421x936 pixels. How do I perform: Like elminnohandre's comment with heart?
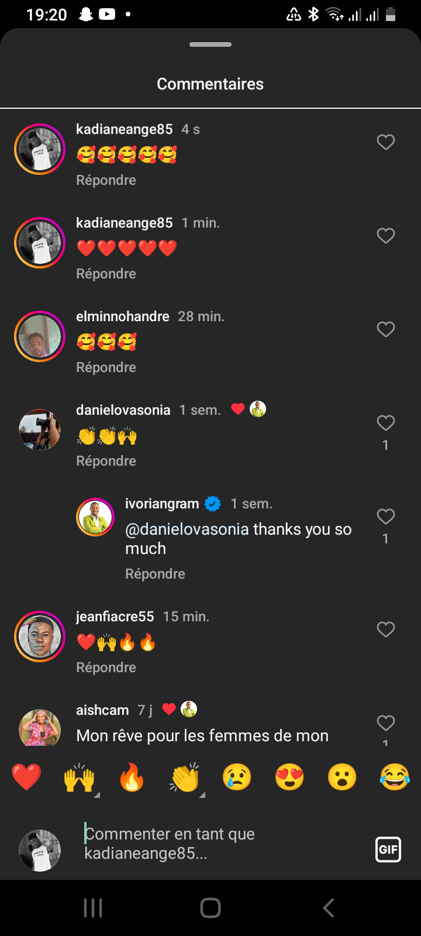[385, 329]
